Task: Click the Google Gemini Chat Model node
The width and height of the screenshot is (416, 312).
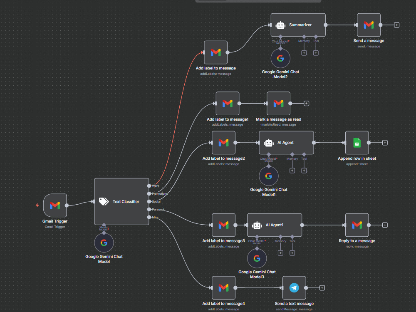Action: 104,243
